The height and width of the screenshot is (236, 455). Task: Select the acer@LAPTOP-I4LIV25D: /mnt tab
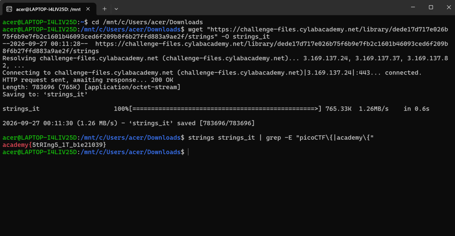pos(49,9)
